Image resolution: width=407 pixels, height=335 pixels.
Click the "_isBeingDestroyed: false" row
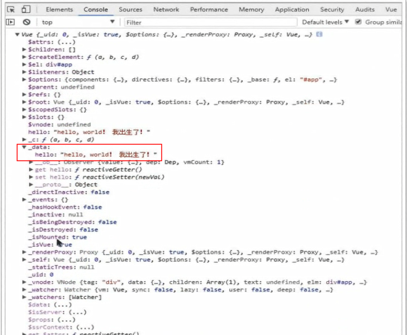click(x=72, y=222)
